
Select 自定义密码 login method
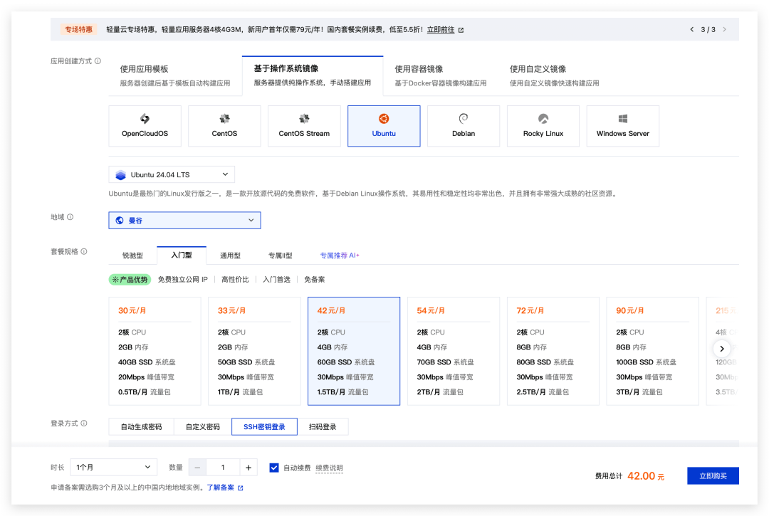click(x=202, y=427)
